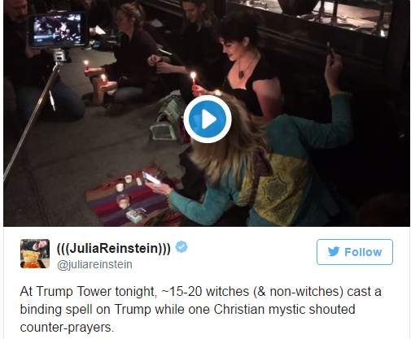Click the dark pendant necklace in video
Viewport: 411px width, 339px height.
(242, 74)
